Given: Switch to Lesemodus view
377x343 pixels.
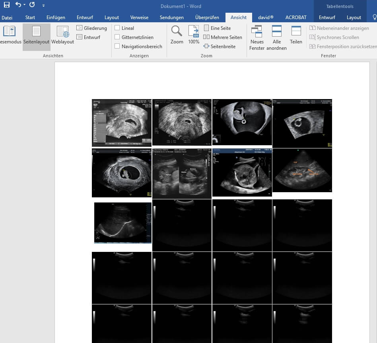Looking at the screenshot, I should pyautogui.click(x=10, y=35).
